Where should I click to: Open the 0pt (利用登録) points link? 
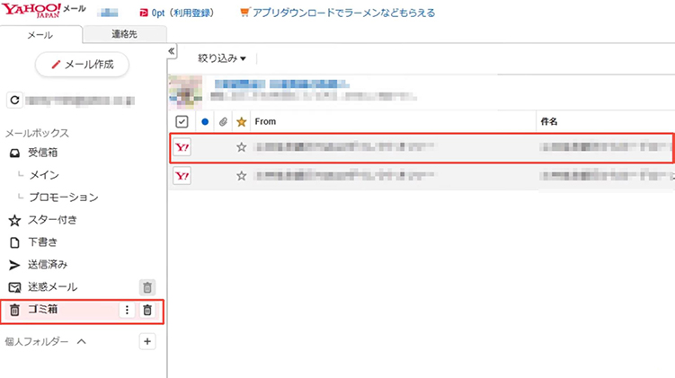[182, 13]
